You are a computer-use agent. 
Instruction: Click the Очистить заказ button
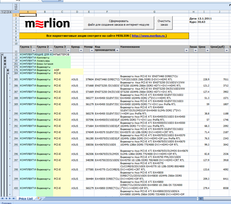[x=164, y=23]
